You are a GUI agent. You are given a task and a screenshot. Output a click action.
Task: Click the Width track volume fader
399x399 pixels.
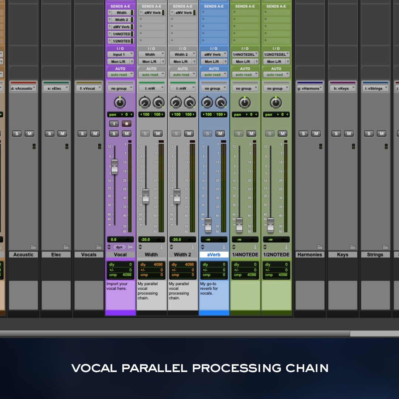point(146,196)
